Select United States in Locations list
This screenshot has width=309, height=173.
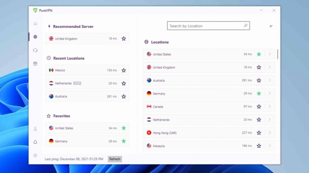(209, 54)
